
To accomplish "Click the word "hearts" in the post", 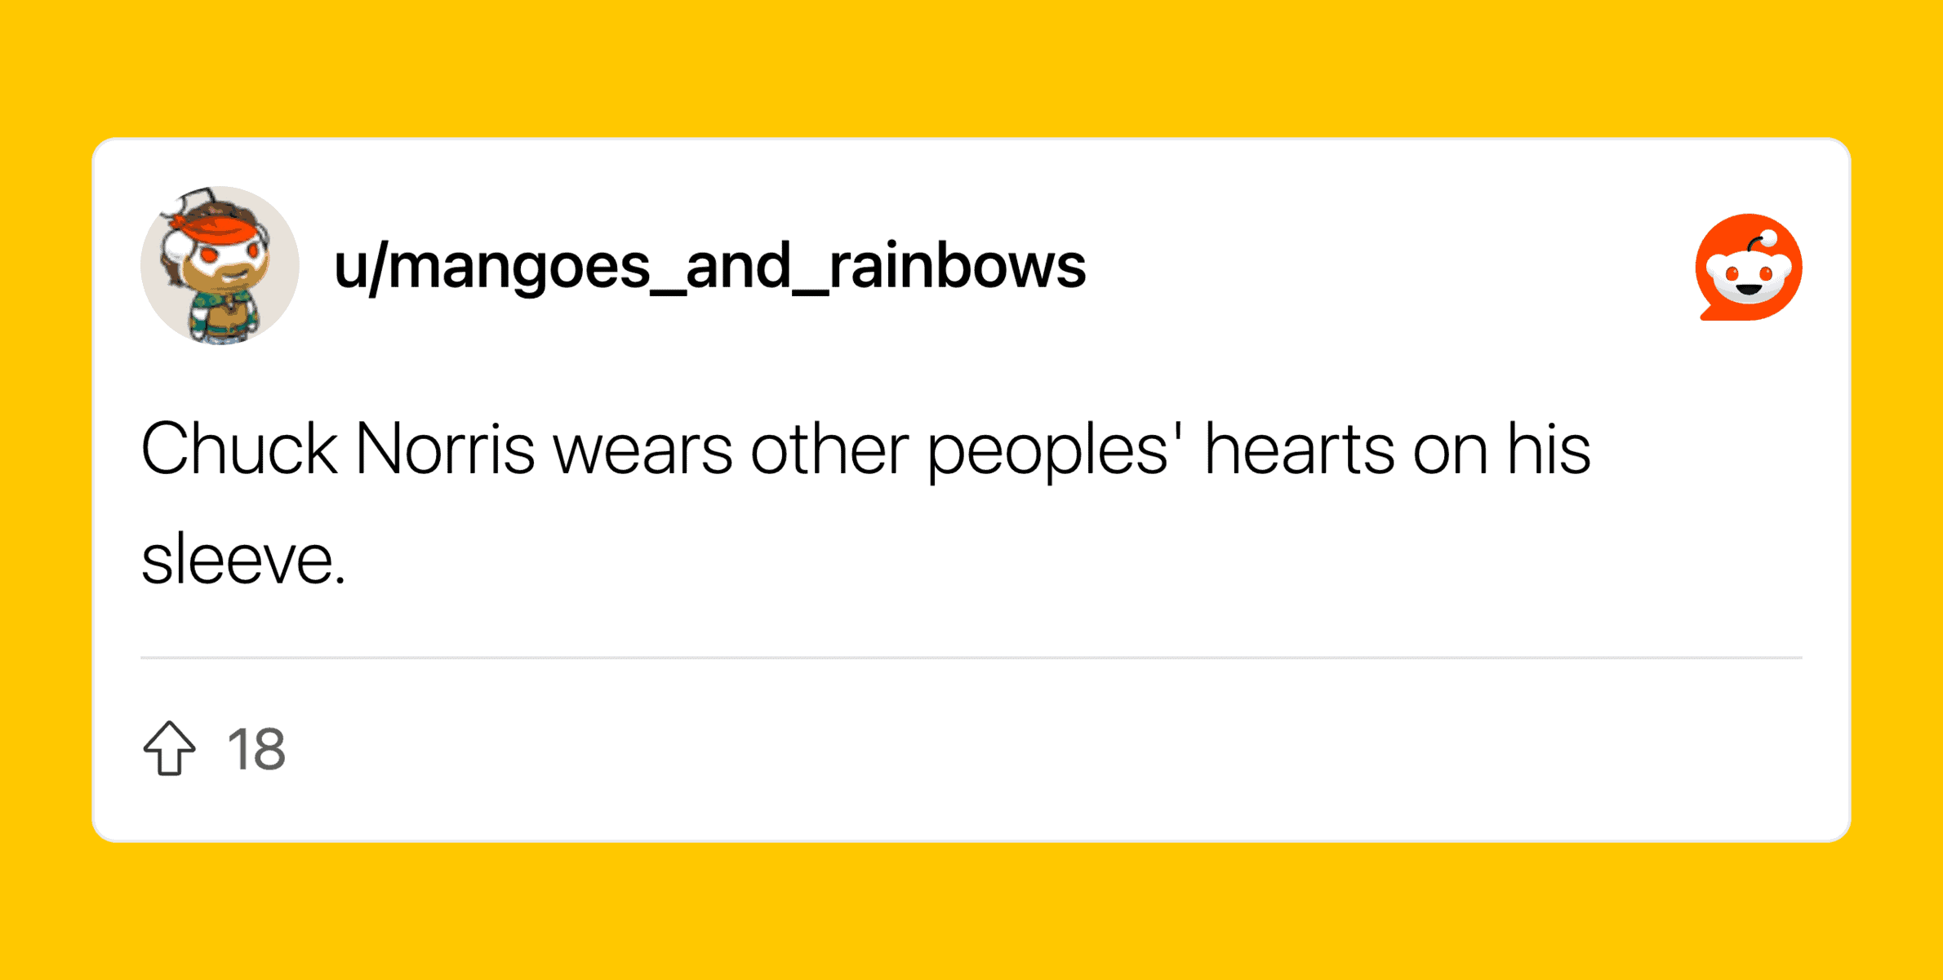I will [1299, 450].
